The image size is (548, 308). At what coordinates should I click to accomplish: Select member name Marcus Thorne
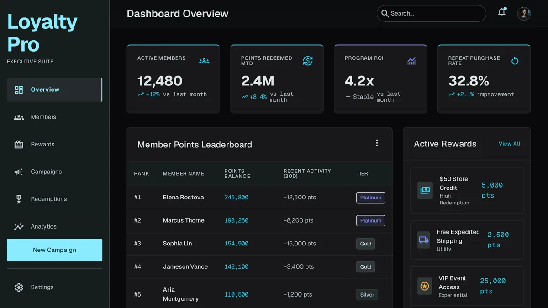[184, 220]
